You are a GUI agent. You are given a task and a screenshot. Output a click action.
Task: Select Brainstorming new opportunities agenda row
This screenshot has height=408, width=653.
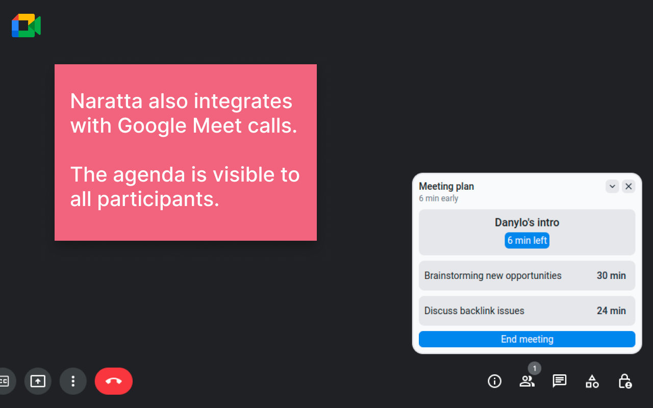[x=527, y=275]
